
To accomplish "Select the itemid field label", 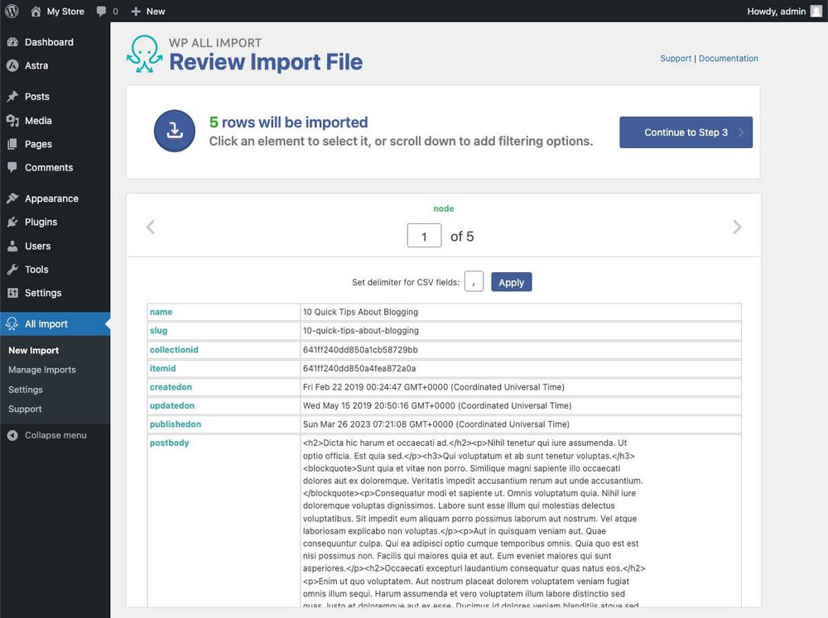I will pyautogui.click(x=162, y=368).
